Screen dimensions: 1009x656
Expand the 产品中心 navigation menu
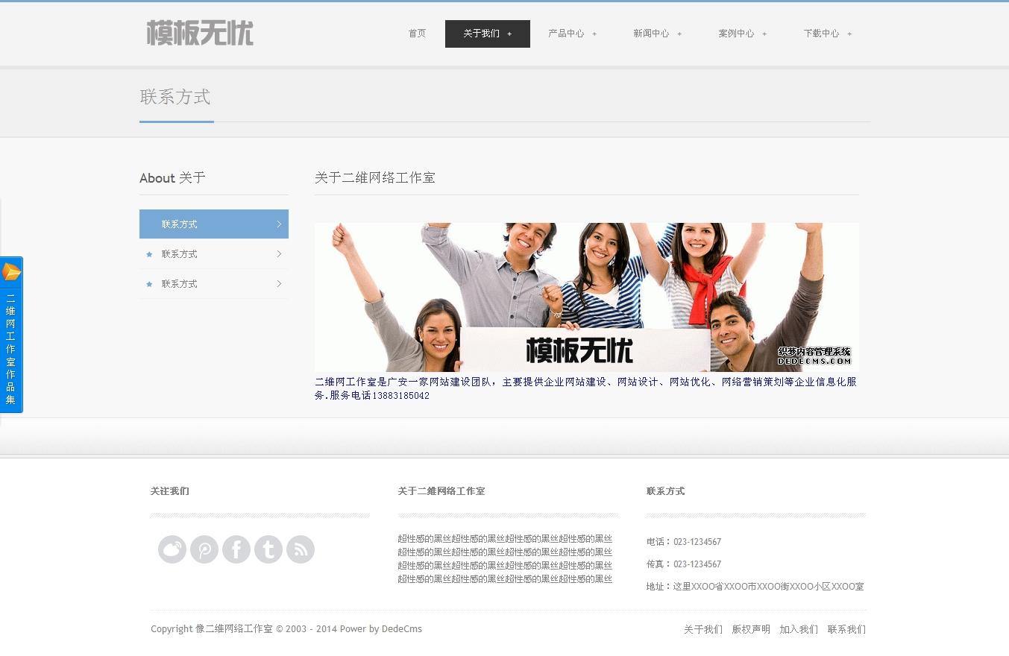(572, 34)
